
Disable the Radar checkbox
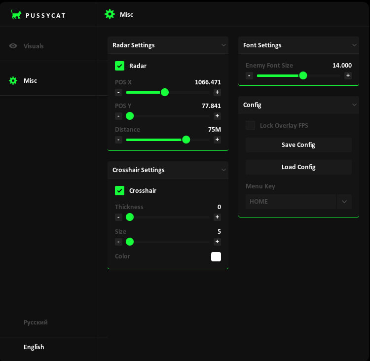(x=119, y=66)
